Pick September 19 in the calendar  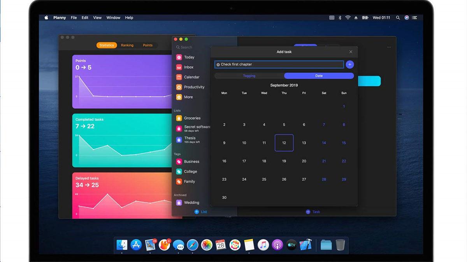click(x=284, y=161)
